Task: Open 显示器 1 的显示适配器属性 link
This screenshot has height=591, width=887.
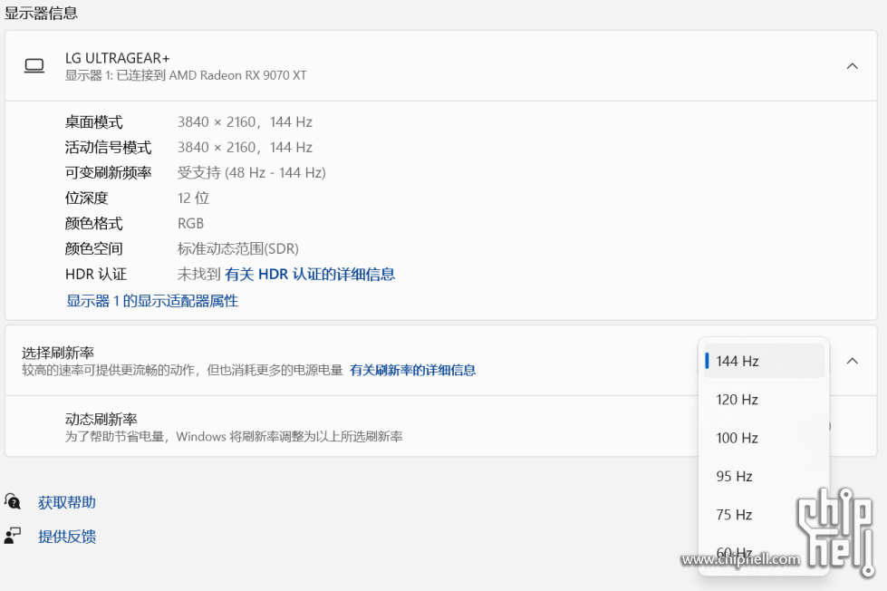Action: click(152, 301)
